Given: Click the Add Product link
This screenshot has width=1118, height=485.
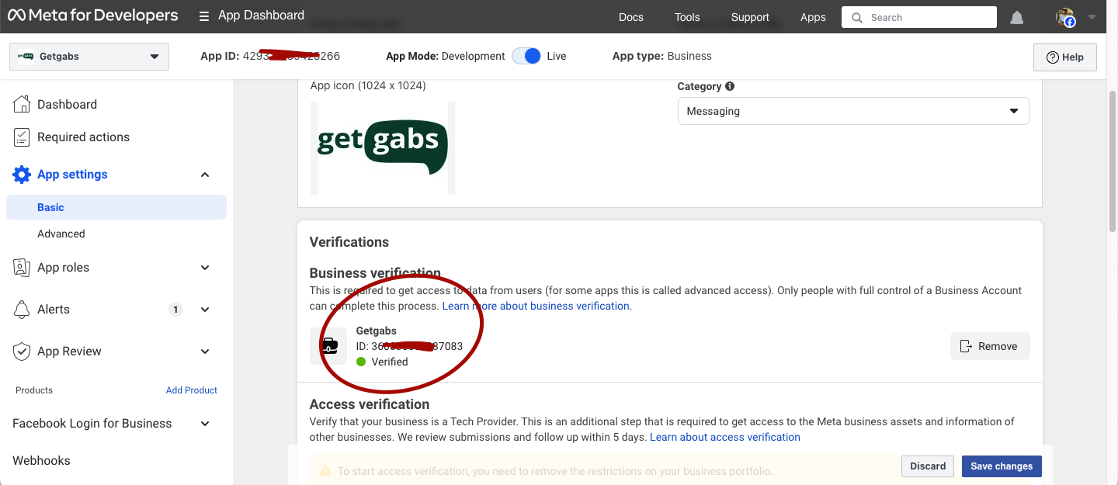Looking at the screenshot, I should pos(192,390).
